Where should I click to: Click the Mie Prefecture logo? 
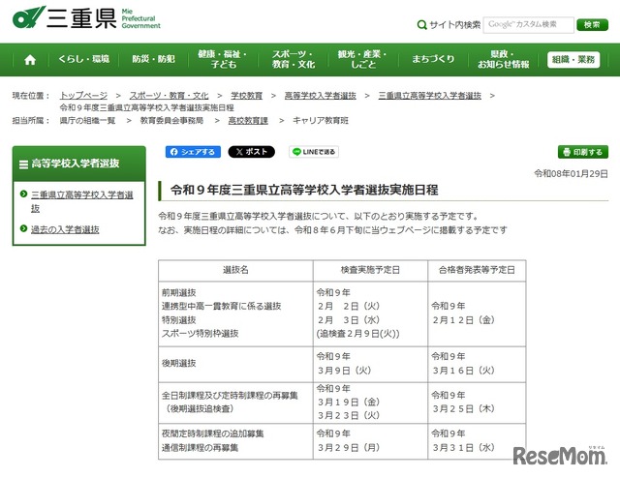(86, 18)
